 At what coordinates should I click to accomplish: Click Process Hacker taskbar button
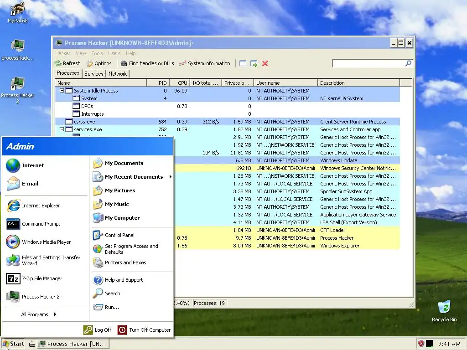[73, 344]
